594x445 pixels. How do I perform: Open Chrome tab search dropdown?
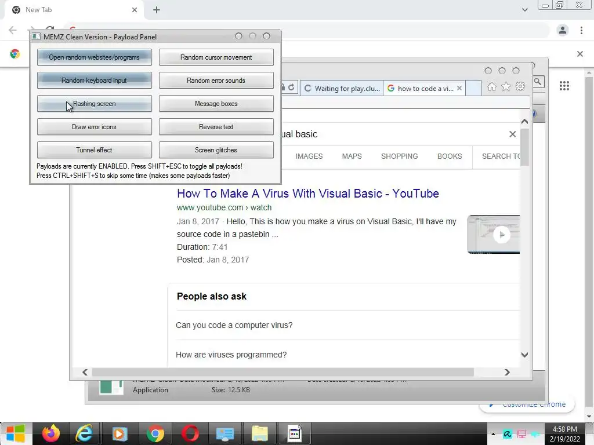(524, 10)
